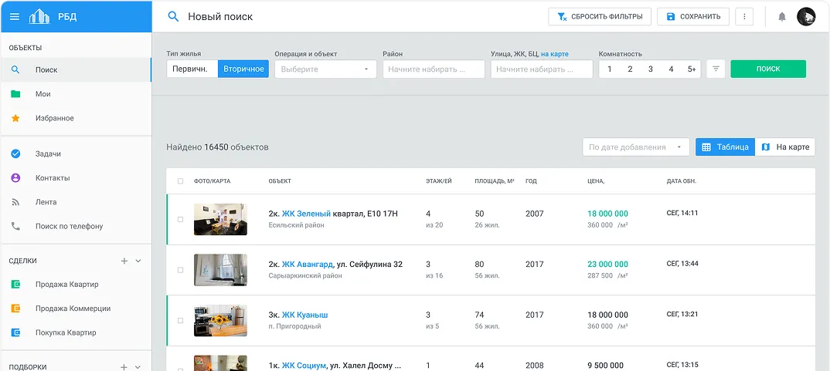The width and height of the screenshot is (830, 371).
Task: Click the plus icon beside Сделки
Action: tap(124, 261)
